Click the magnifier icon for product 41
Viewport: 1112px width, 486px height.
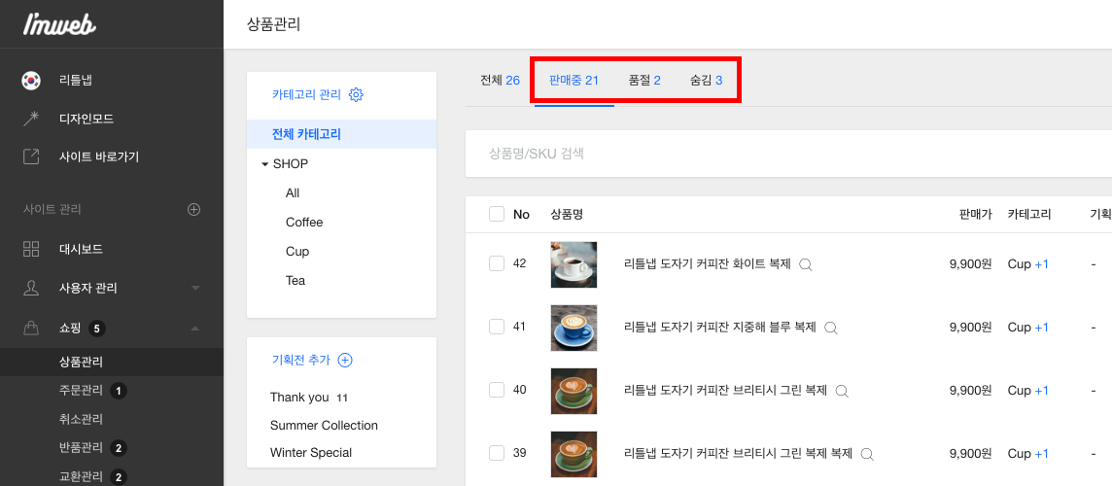[x=831, y=328]
